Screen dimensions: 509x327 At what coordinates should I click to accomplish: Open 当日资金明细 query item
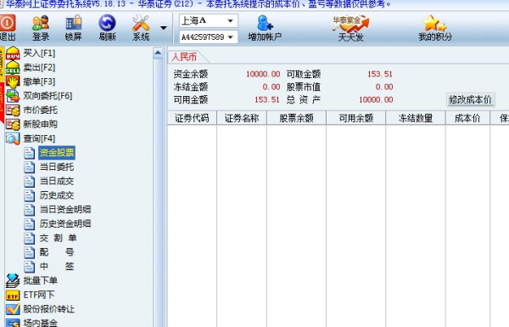coord(65,210)
